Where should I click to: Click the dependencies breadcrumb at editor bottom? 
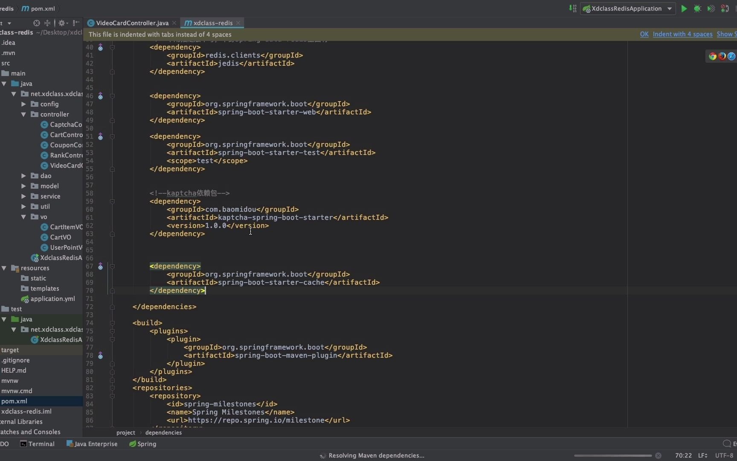click(163, 432)
